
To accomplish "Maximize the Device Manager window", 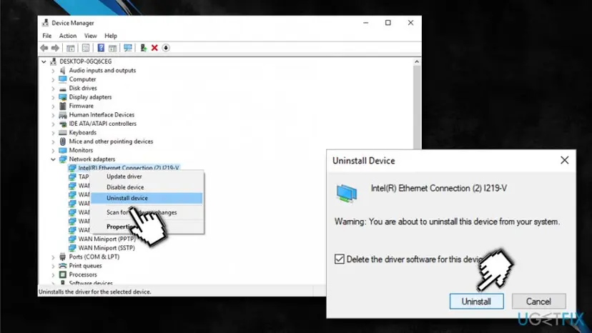I will click(x=388, y=23).
